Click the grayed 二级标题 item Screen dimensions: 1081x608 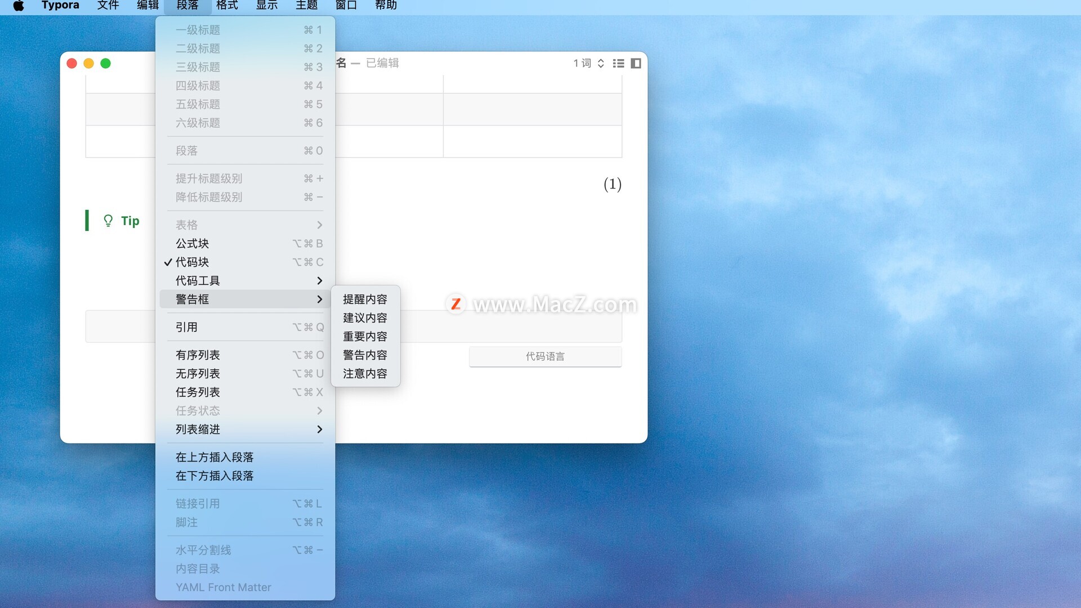pyautogui.click(x=245, y=48)
